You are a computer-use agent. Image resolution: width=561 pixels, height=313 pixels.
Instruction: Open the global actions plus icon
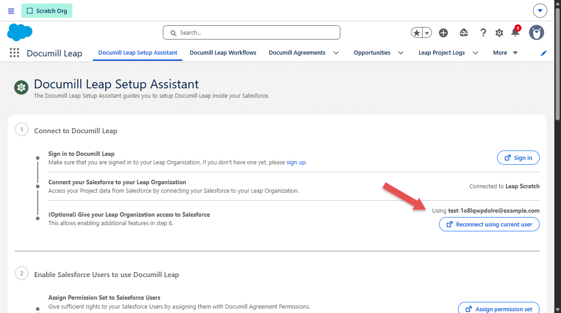tap(443, 33)
